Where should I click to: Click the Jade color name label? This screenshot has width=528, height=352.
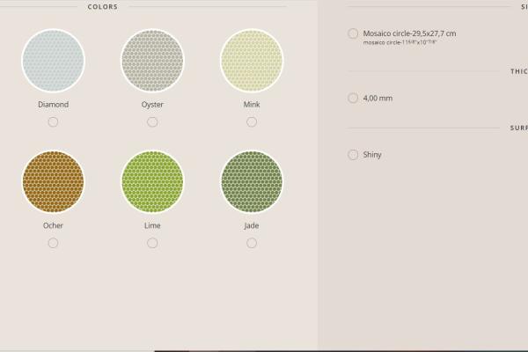[x=251, y=225]
